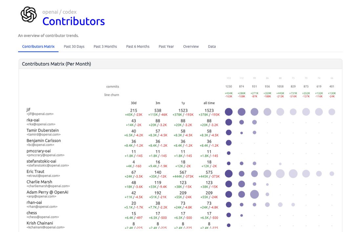Select contributor Krish Chainani
The height and width of the screenshot is (232, 361).
[40, 223]
